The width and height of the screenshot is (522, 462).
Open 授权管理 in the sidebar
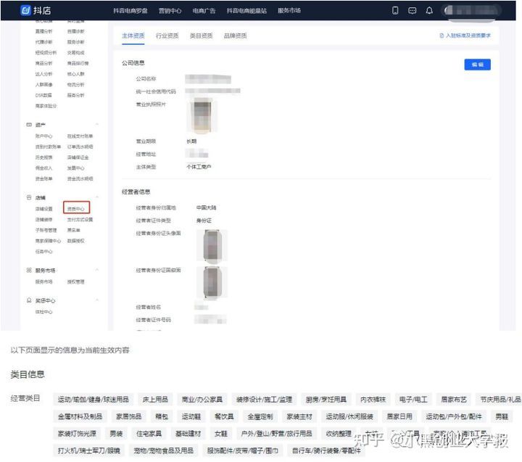point(76,282)
